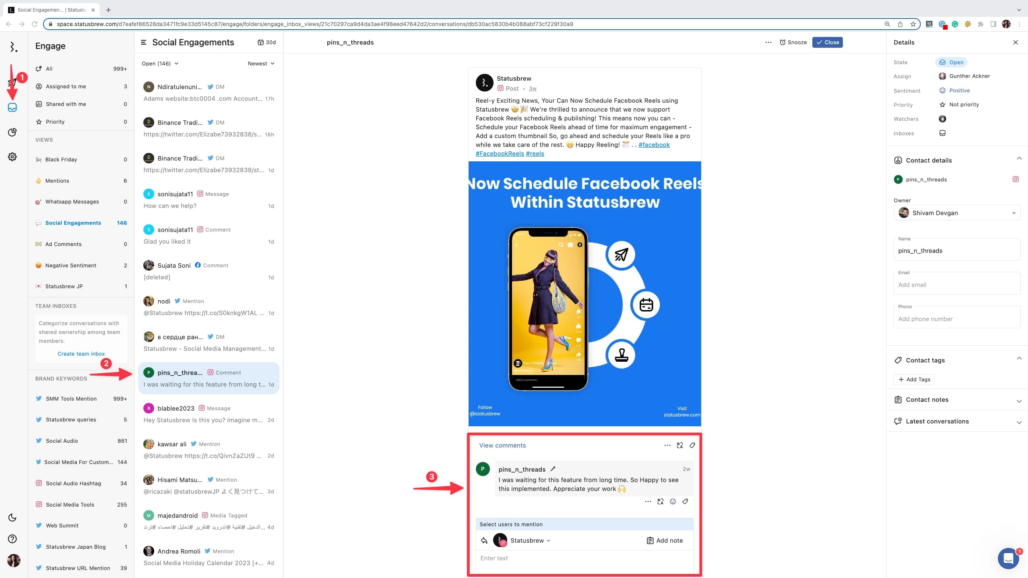The image size is (1028, 578).
Task: Open the Settings gear icon
Action: 12,157
